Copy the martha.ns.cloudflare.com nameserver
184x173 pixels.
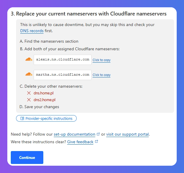[x=102, y=75]
